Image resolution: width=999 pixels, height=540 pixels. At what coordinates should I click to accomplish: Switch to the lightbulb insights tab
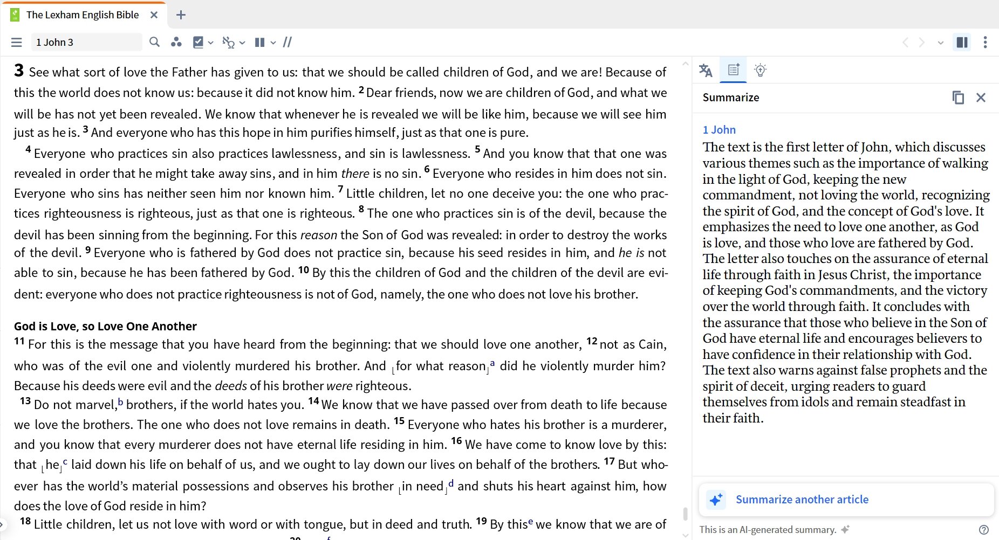(761, 70)
